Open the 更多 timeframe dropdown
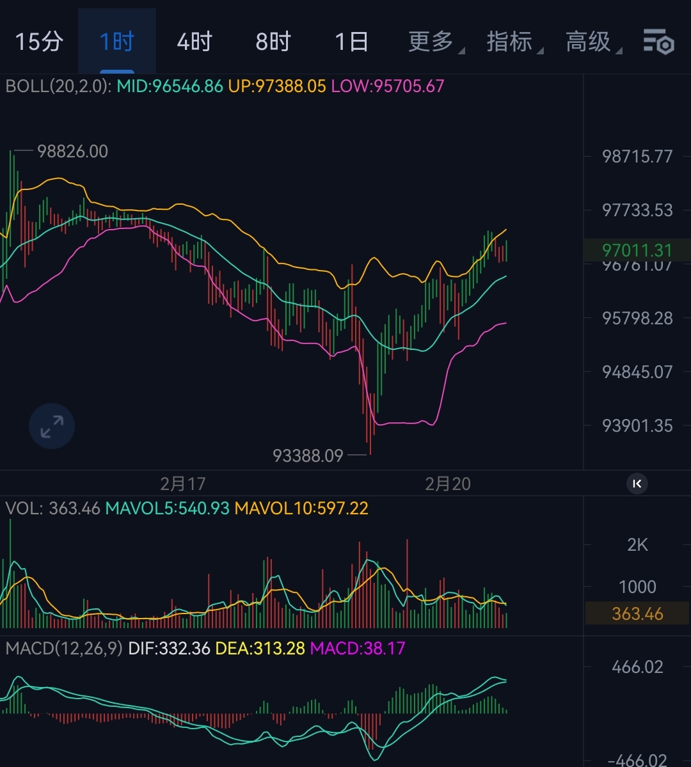The image size is (691, 767). point(432,42)
